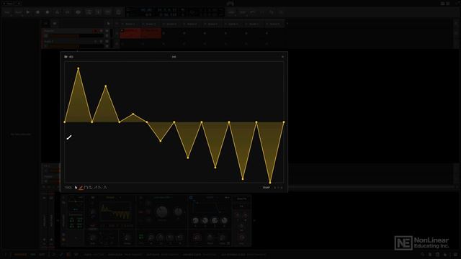Screen dimensions: 461x259
Task: Choose the triangle shape tool
Action: (x=105, y=187)
